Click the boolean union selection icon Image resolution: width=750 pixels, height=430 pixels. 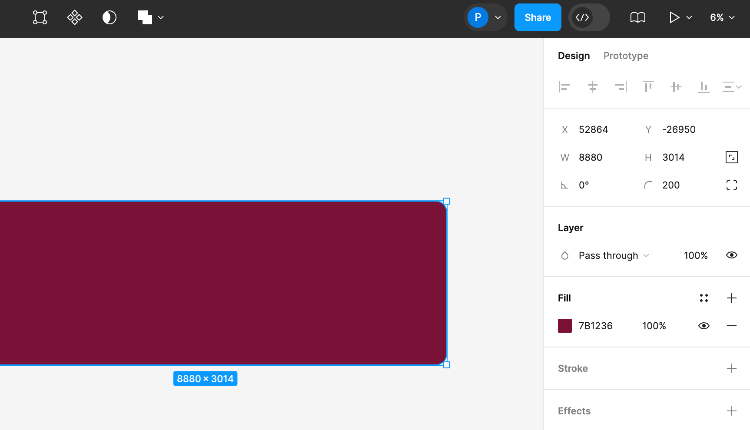pos(145,17)
